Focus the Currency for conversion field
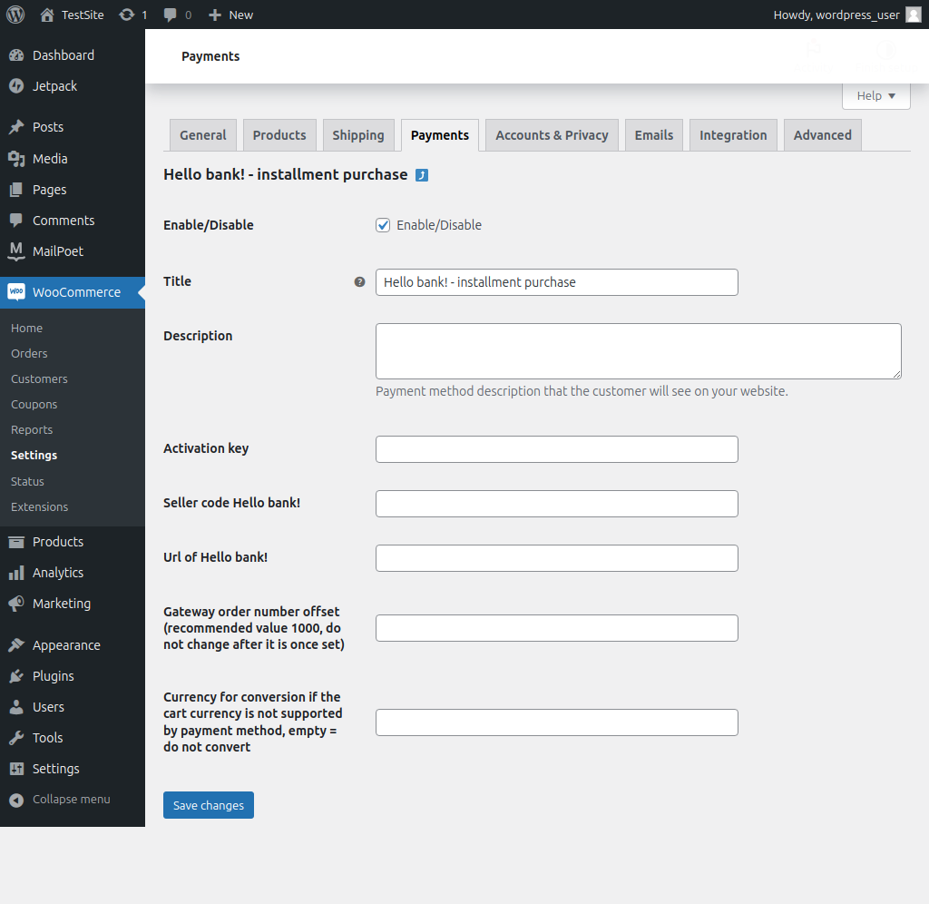The image size is (929, 904). [x=557, y=722]
